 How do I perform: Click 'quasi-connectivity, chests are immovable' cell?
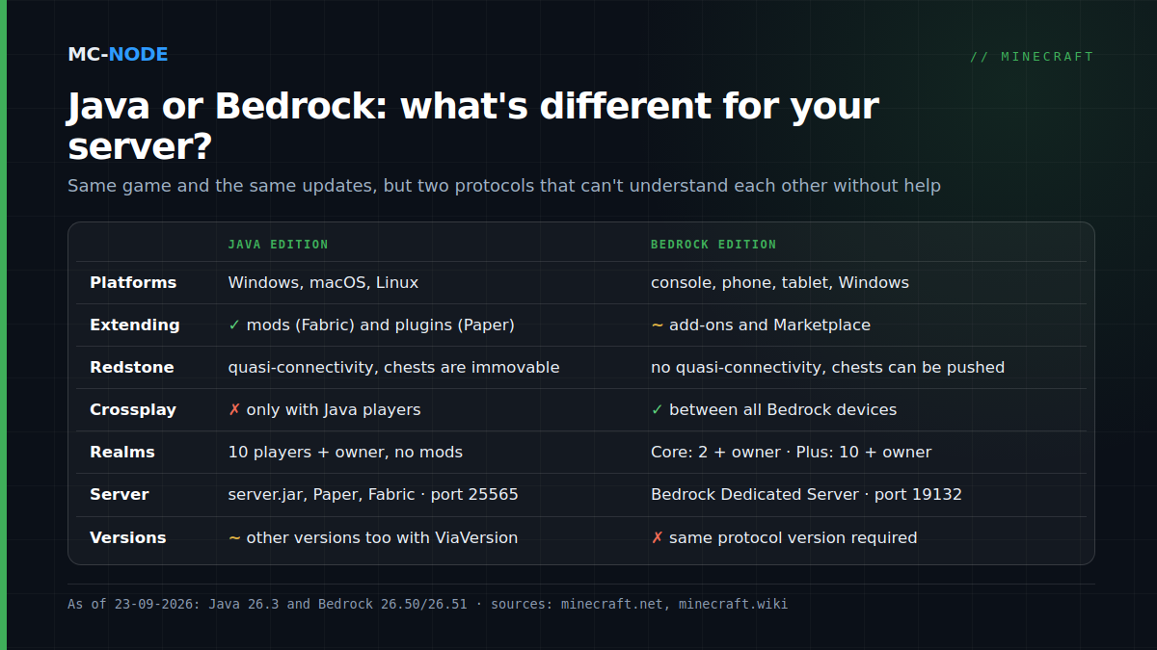pyautogui.click(x=393, y=368)
